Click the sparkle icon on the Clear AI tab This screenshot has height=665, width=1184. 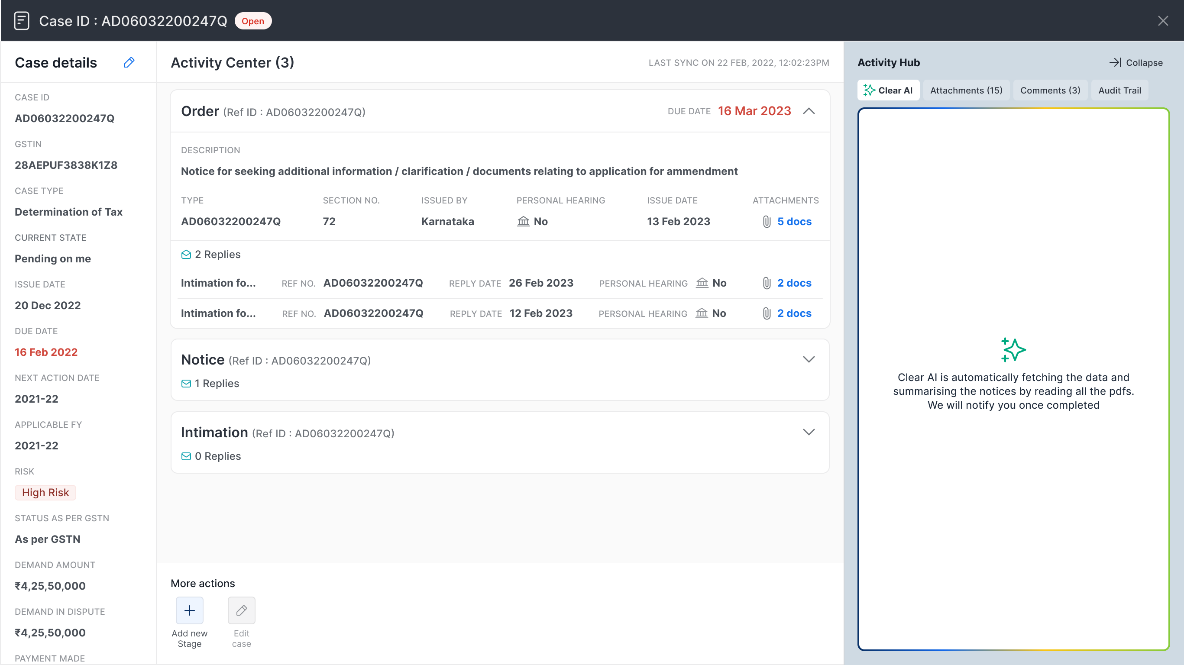869,90
